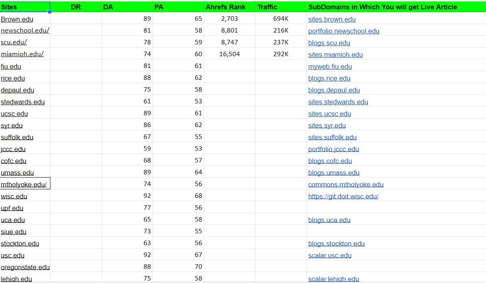Open the portfolio.newschool.edu link
Image resolution: width=486 pixels, height=283 pixels.
point(343,31)
